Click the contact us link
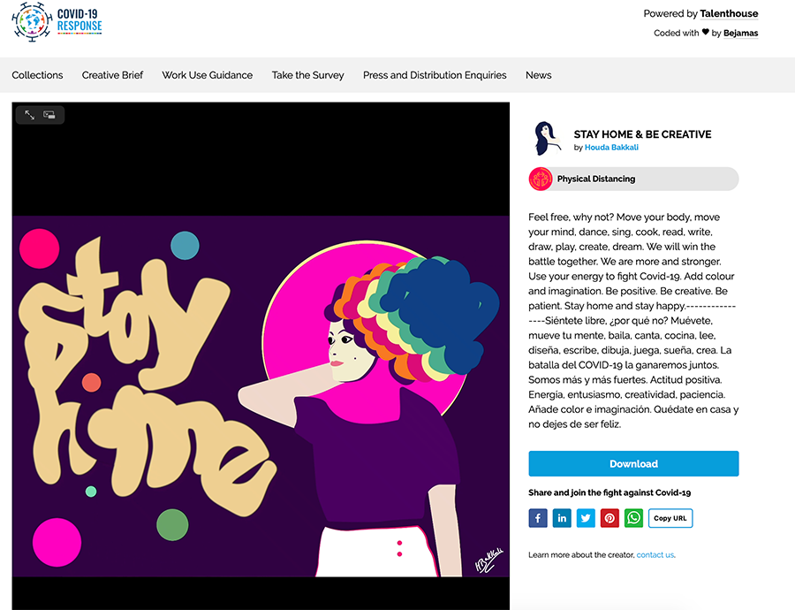 click(655, 554)
